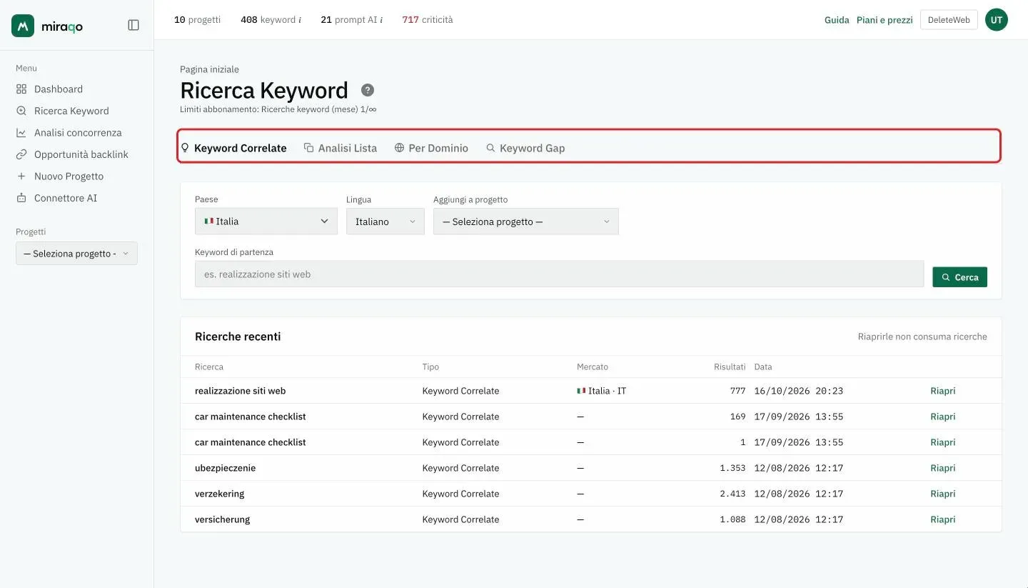Image resolution: width=1028 pixels, height=588 pixels.
Task: Reopen the ubezpieczenie search
Action: (942, 468)
